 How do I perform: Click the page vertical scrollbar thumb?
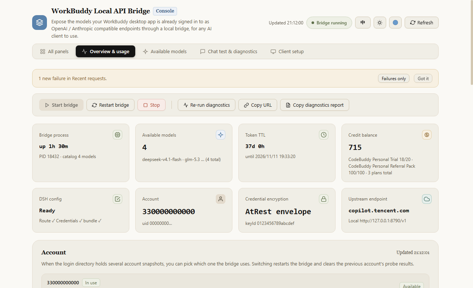471,42
